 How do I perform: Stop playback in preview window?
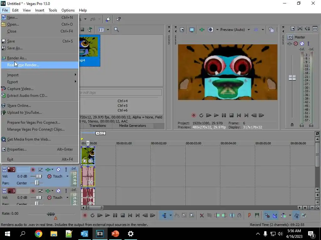click(231, 115)
